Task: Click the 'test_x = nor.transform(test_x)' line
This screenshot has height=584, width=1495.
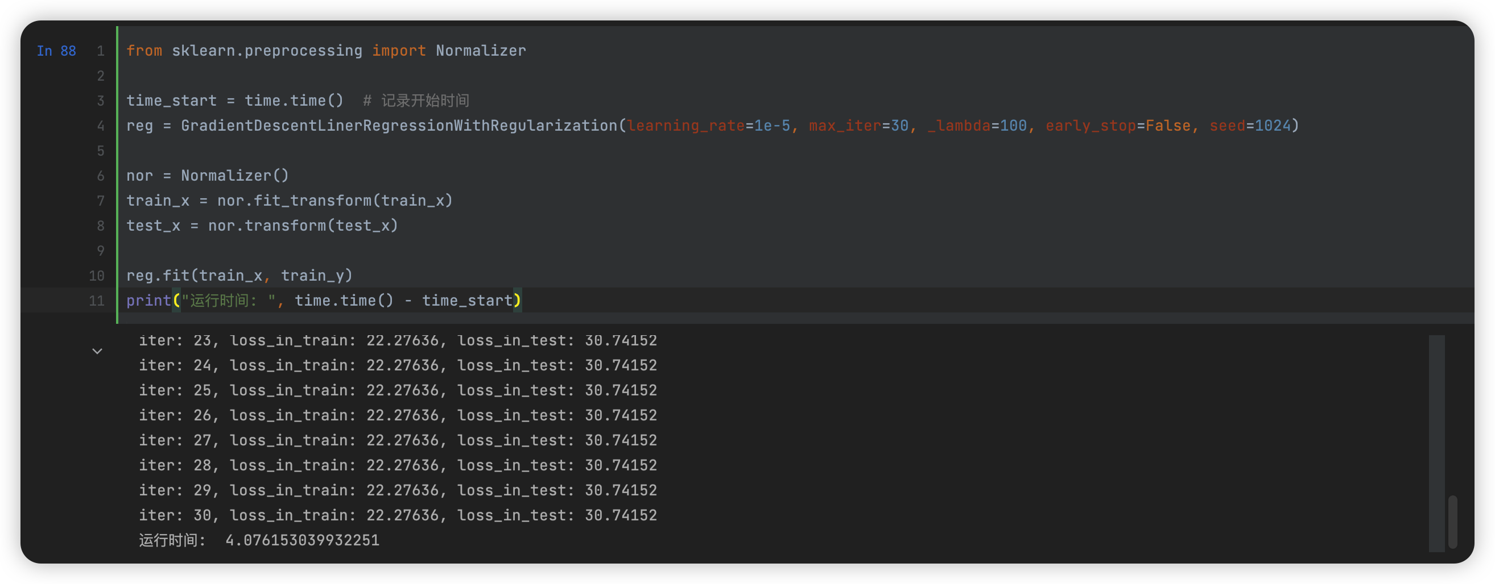Action: pyautogui.click(x=262, y=226)
